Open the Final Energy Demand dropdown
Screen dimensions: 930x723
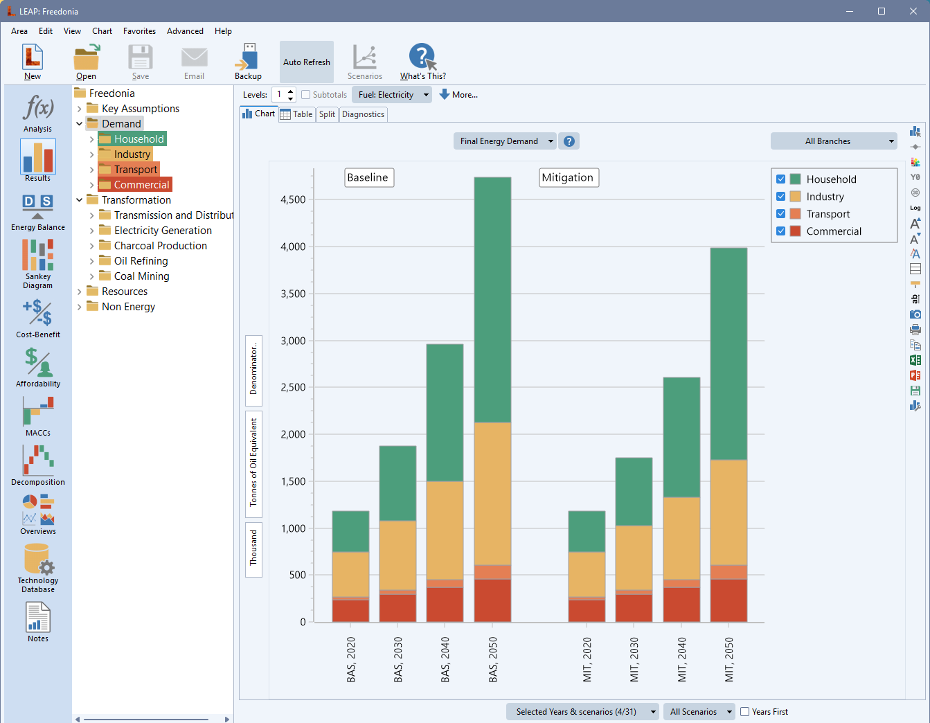tap(505, 141)
